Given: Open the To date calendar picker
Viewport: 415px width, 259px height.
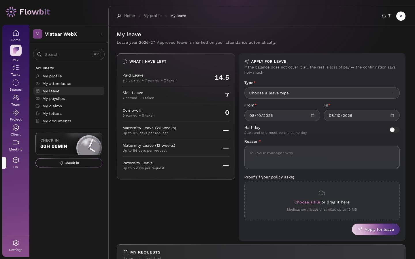Looking at the screenshot, I should coord(392,115).
